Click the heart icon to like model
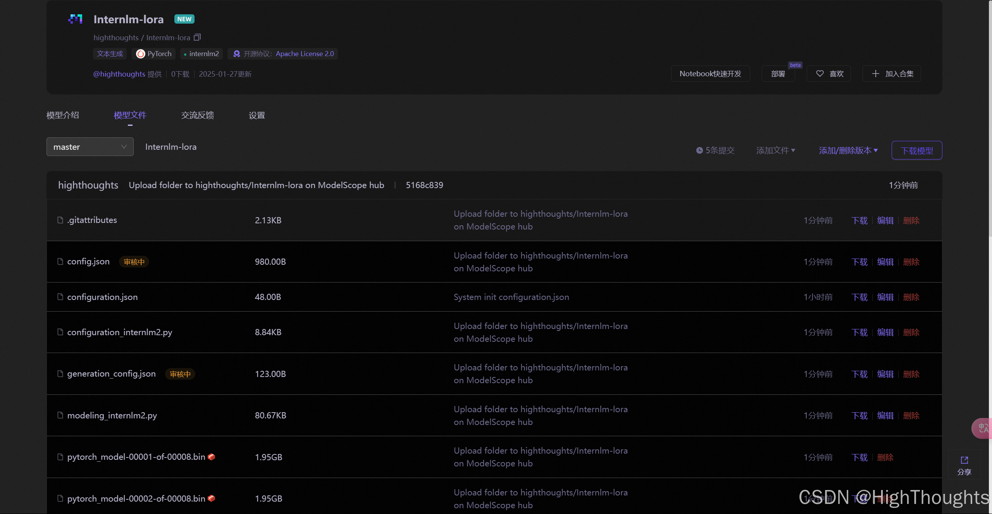The width and height of the screenshot is (992, 514). 820,74
